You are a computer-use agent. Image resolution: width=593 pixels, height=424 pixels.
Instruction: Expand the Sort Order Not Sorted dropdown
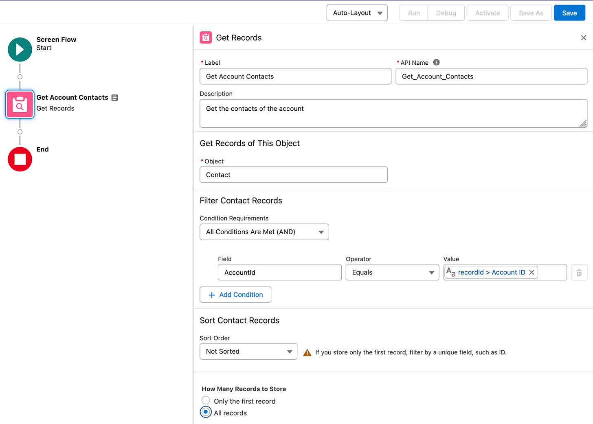248,352
